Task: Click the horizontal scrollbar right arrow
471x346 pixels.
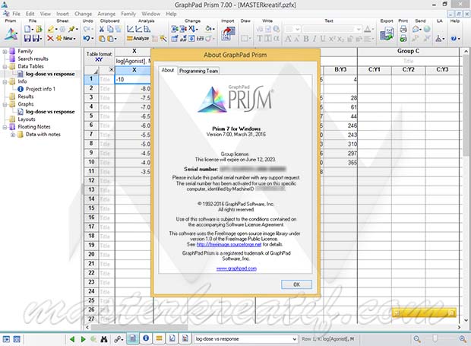Action: [460, 327]
